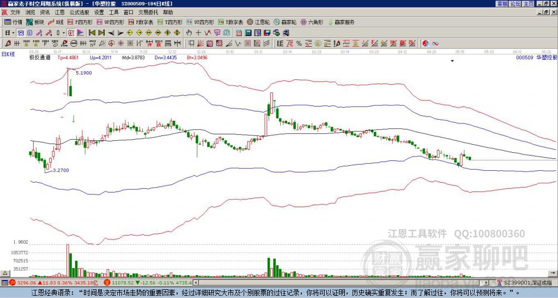Open the 公式选股 menu

pos(80,13)
